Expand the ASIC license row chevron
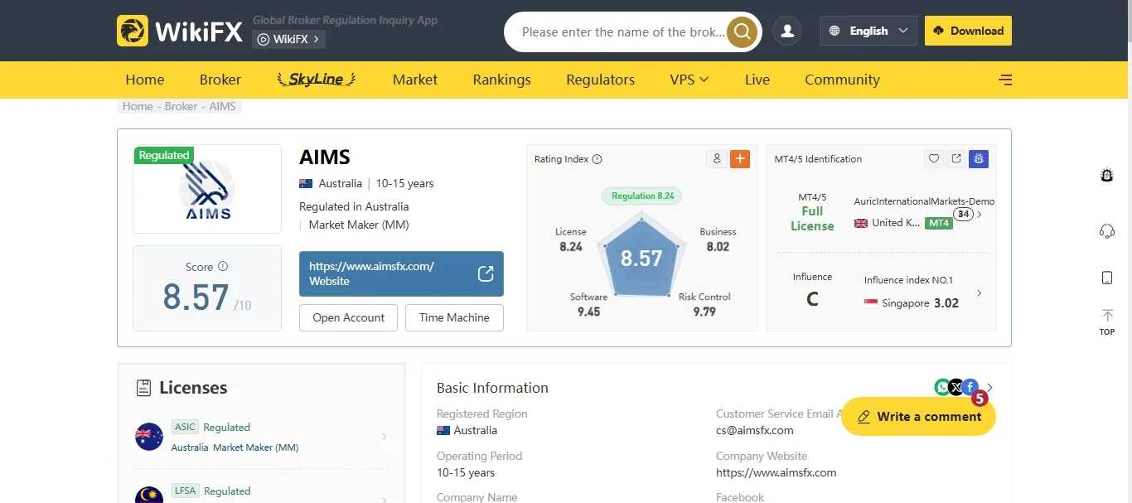The image size is (1132, 503). 384,437
